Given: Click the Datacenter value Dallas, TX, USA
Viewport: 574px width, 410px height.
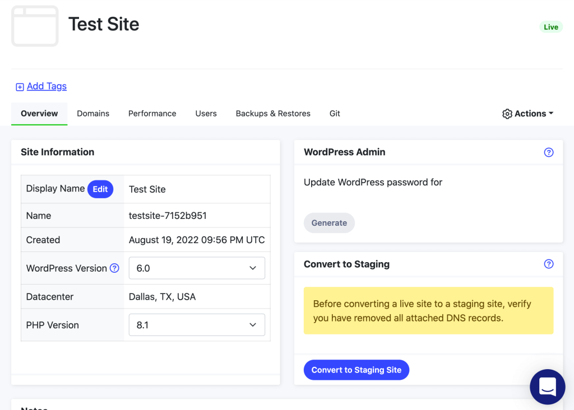Looking at the screenshot, I should click(162, 297).
